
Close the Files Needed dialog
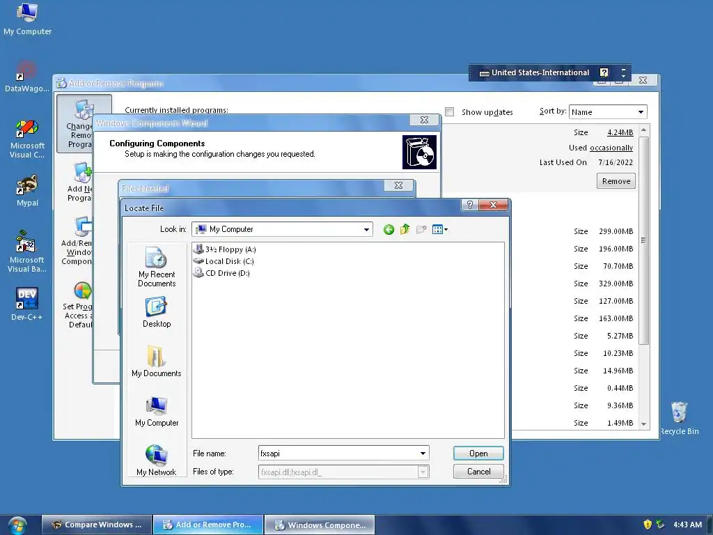[398, 185]
